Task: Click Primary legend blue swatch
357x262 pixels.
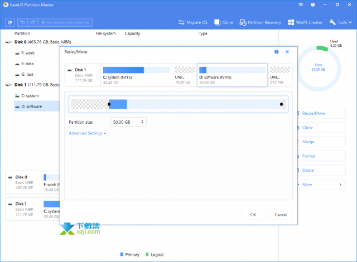Action: point(122,254)
